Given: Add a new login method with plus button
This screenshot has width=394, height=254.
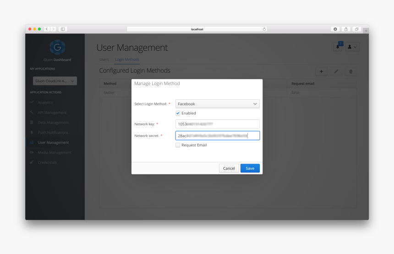Looking at the screenshot, I should (321, 71).
